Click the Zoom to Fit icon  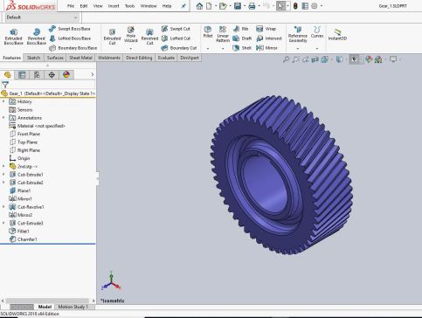(286, 59)
